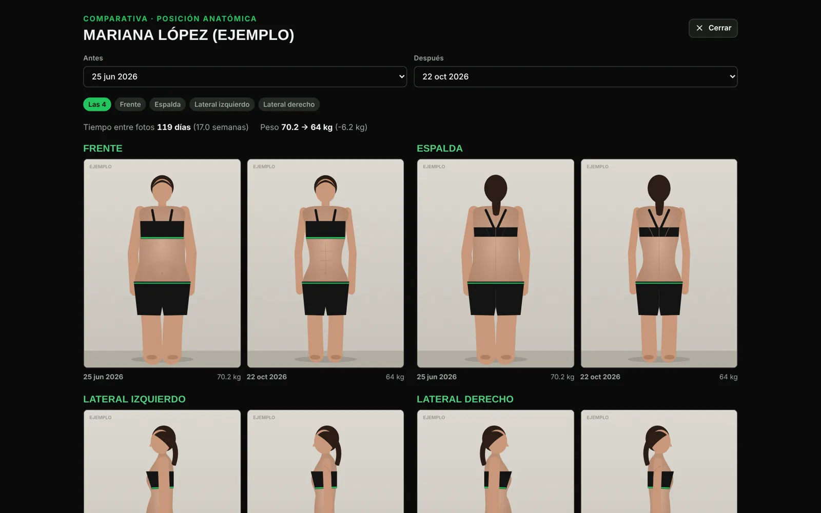This screenshot has height=513, width=821.
Task: Open the Después date dropdown
Action: coord(575,76)
